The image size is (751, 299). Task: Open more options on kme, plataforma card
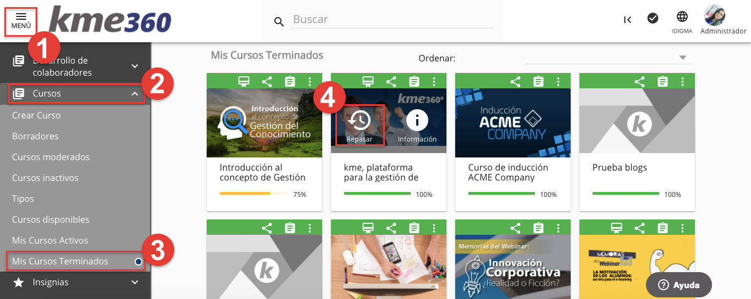tap(434, 82)
